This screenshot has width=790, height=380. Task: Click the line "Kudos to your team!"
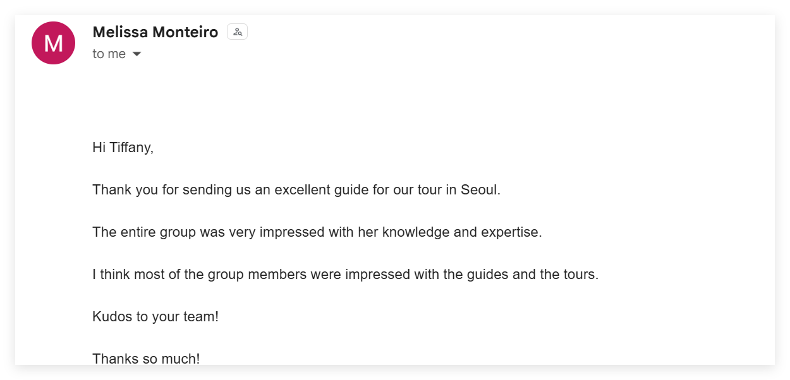[x=155, y=317]
